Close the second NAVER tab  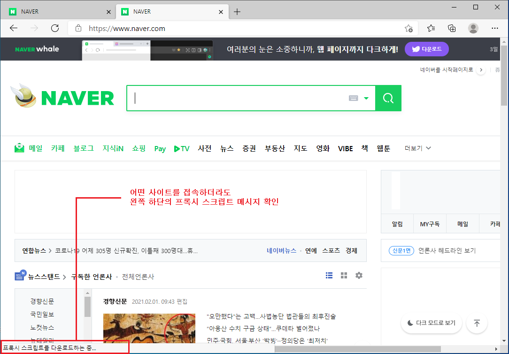tap(221, 12)
